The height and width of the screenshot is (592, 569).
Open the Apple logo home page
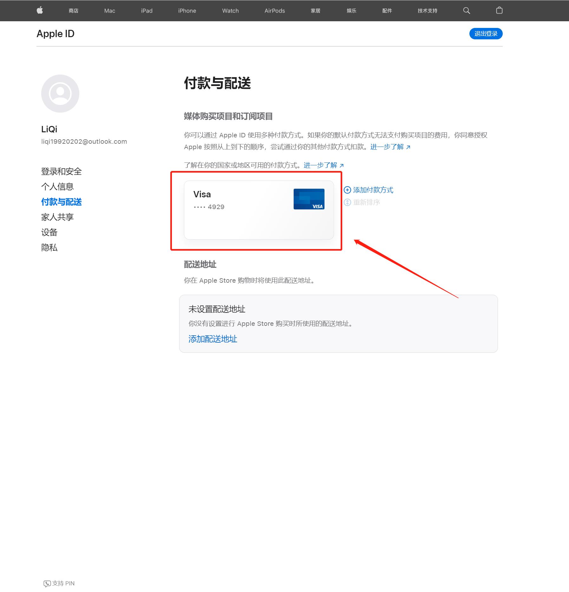[x=40, y=10]
